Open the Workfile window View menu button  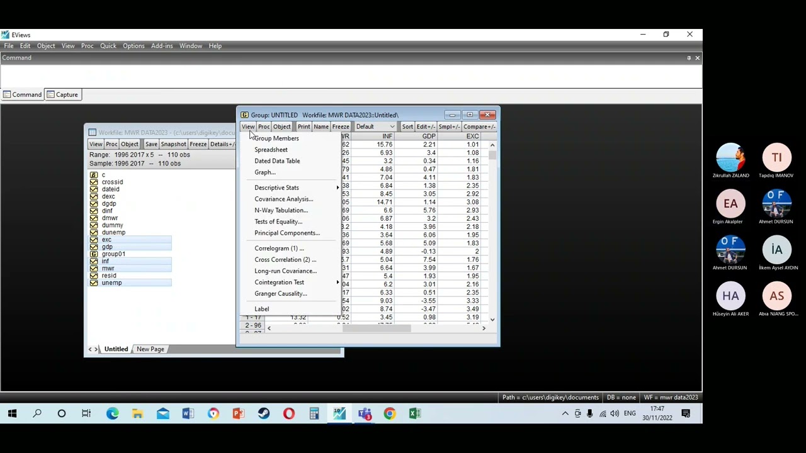[x=96, y=144]
